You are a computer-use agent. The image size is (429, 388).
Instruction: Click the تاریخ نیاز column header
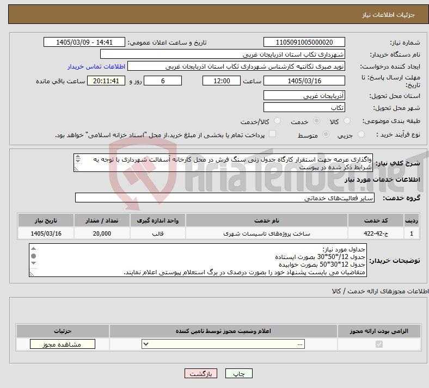[x=46, y=220]
